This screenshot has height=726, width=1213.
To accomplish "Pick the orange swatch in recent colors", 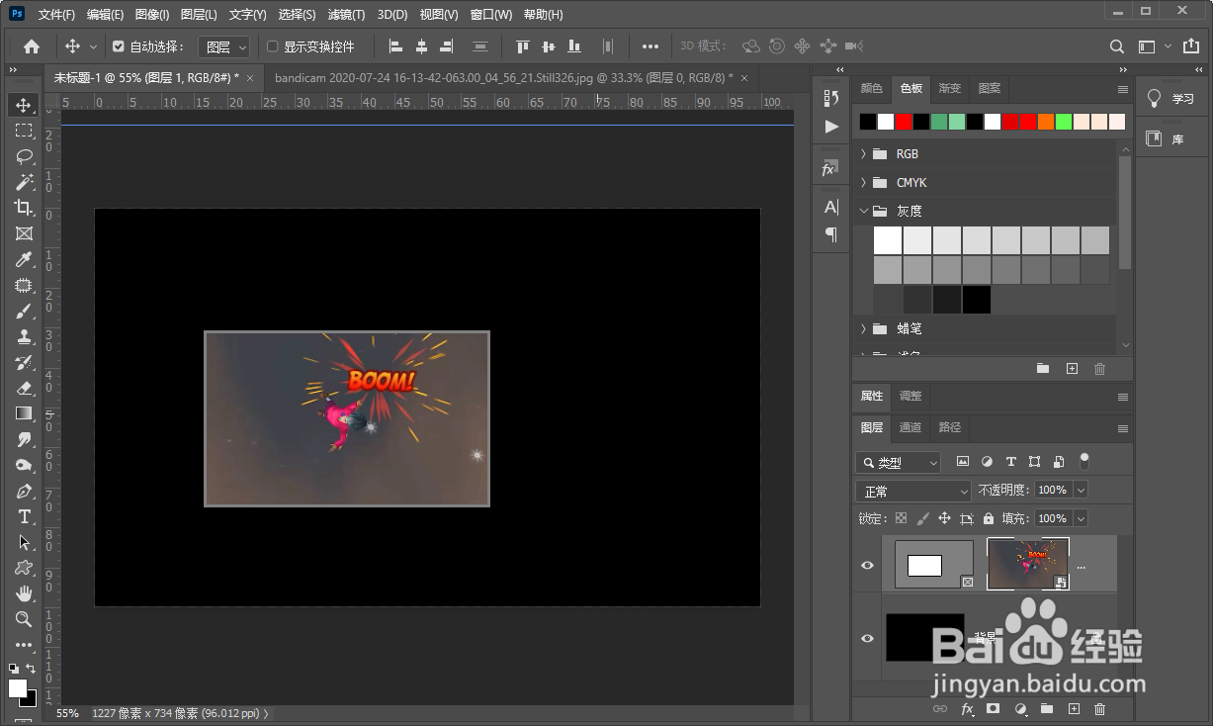I will pyautogui.click(x=1045, y=122).
